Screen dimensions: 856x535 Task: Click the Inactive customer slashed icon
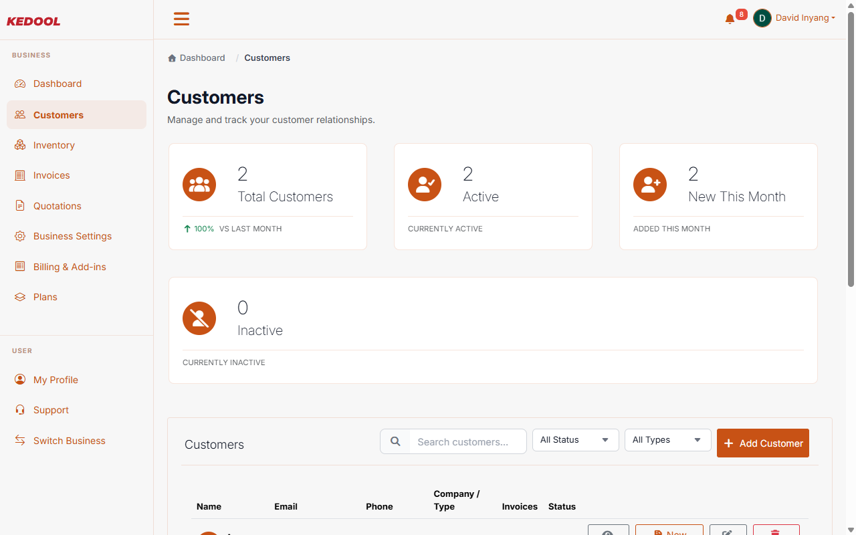point(199,318)
